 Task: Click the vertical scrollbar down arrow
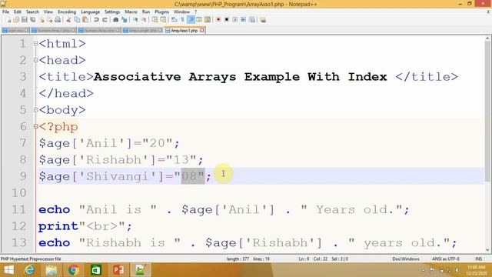click(x=487, y=250)
